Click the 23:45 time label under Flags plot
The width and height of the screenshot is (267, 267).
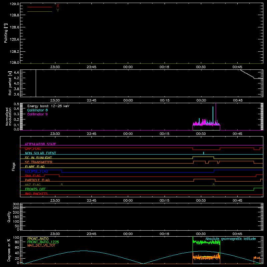[x=91, y=201]
